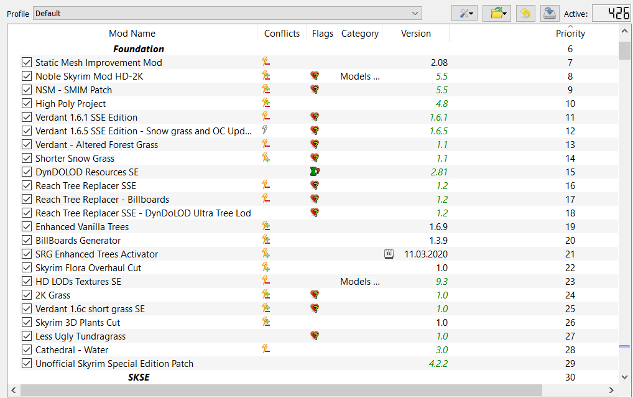Select the Shorter Snow Grass mod name
This screenshot has width=633, height=398.
pyautogui.click(x=75, y=159)
